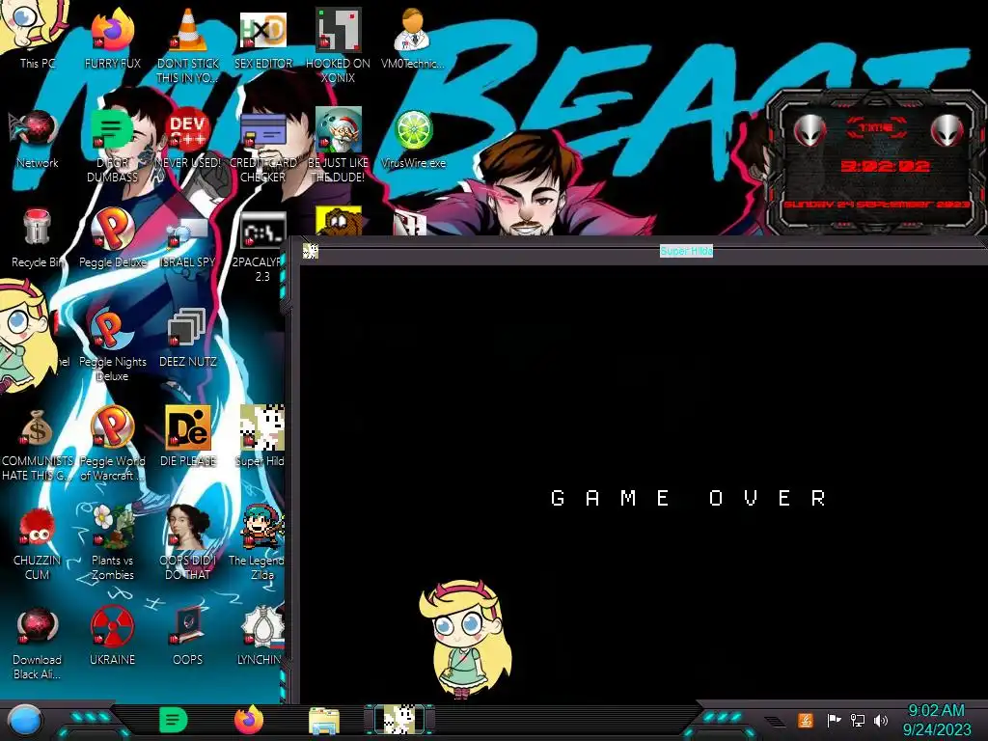This screenshot has width=988, height=741.
Task: Click the Alienware clock gadget time display
Action: 886,166
